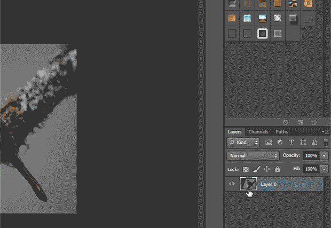Apply the plain light blue square style
Image resolution: width=331 pixels, height=228 pixels.
(247, 18)
